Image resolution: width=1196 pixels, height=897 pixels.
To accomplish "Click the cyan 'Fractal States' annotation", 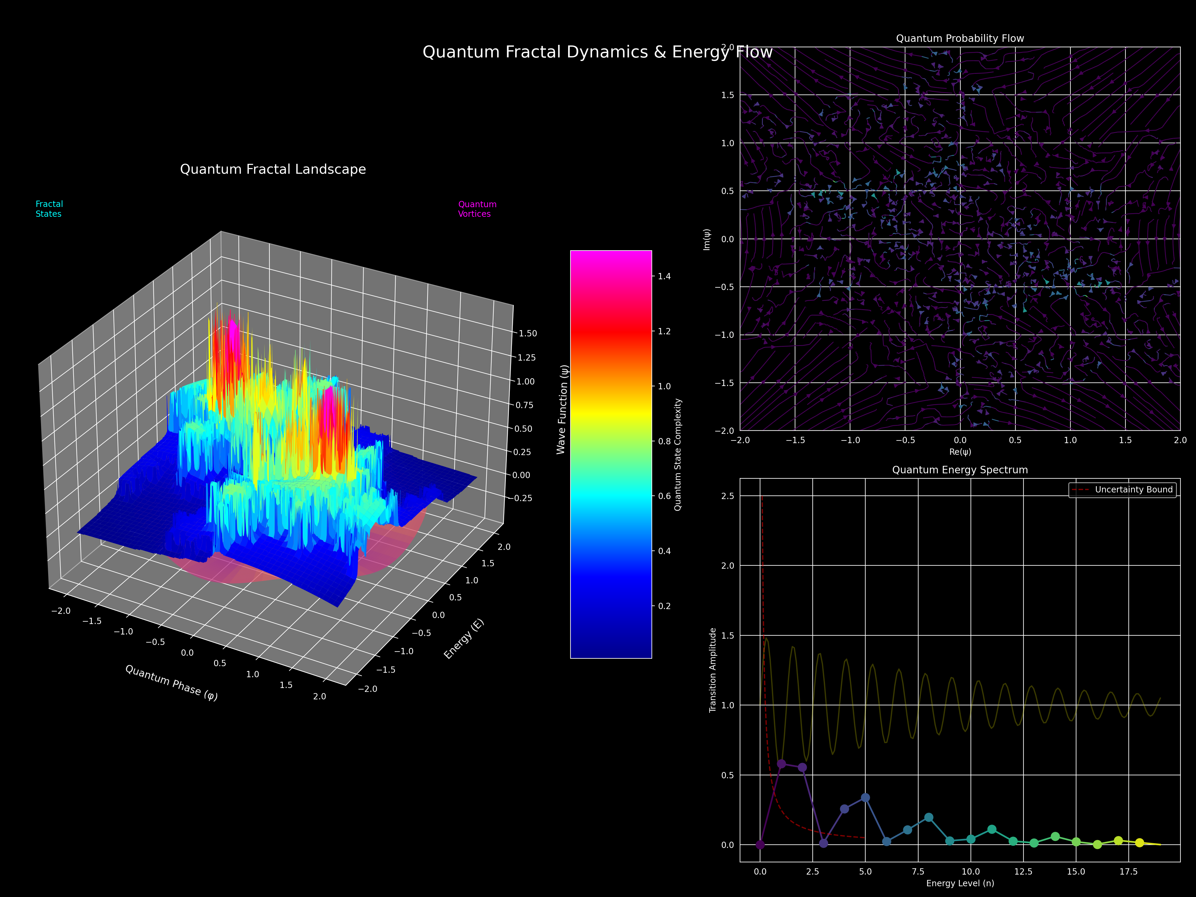I will [x=49, y=209].
